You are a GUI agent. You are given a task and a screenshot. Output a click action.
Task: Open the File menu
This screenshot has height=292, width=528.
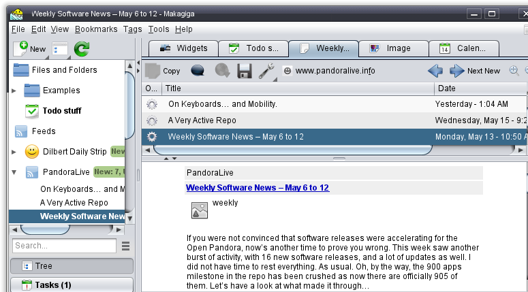[x=18, y=29]
